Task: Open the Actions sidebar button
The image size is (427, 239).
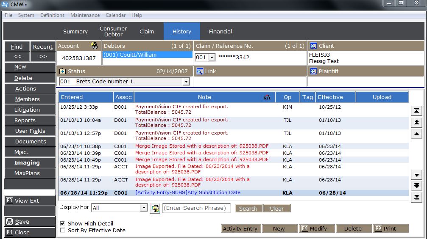Action: click(30, 88)
